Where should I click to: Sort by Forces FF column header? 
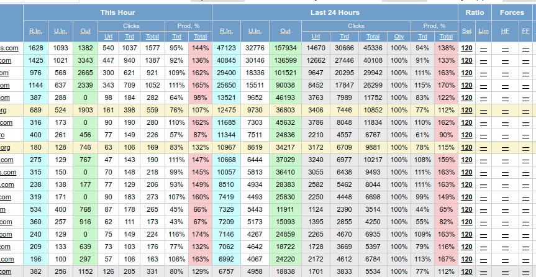pos(525,31)
